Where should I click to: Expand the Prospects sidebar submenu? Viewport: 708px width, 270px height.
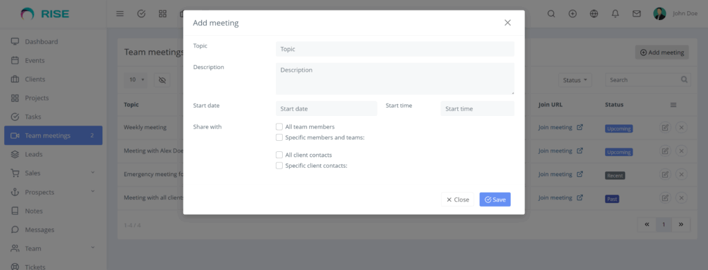coord(93,191)
